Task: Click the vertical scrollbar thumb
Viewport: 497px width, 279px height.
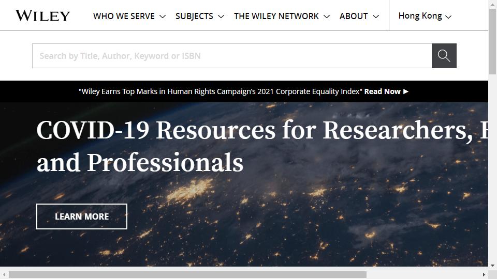Action: point(492,41)
